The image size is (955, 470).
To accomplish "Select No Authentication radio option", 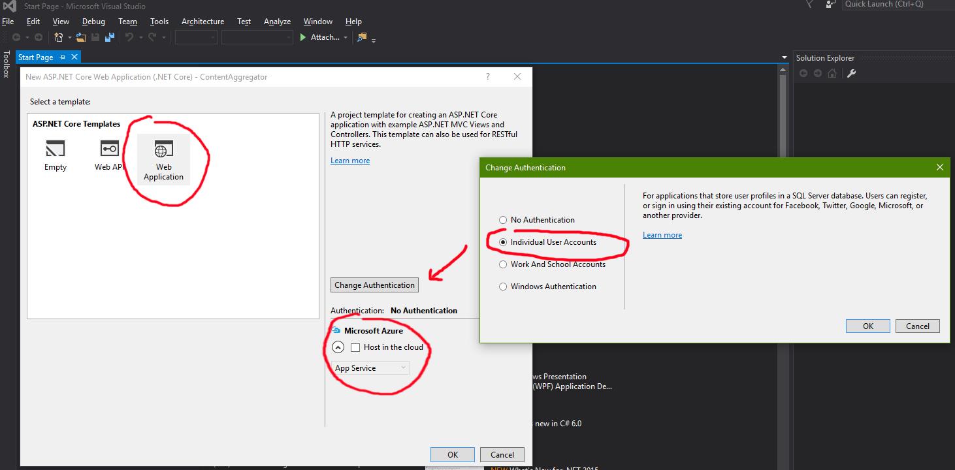I will coord(503,220).
